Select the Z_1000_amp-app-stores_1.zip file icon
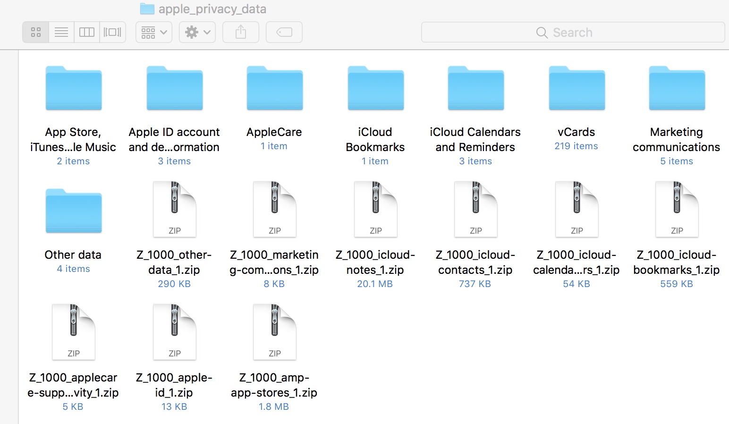729x424 pixels. tap(275, 332)
